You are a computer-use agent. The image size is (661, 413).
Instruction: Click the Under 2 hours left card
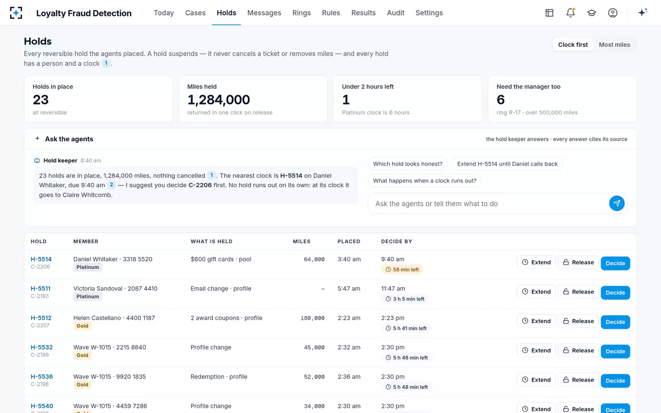click(408, 99)
